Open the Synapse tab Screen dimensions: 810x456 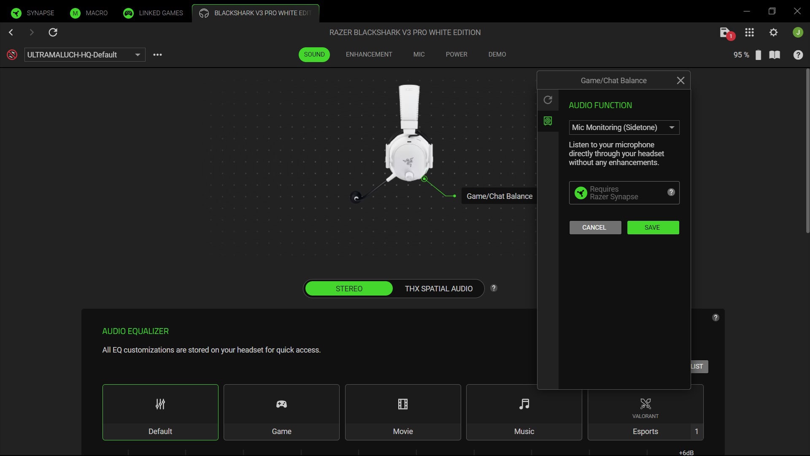32,13
